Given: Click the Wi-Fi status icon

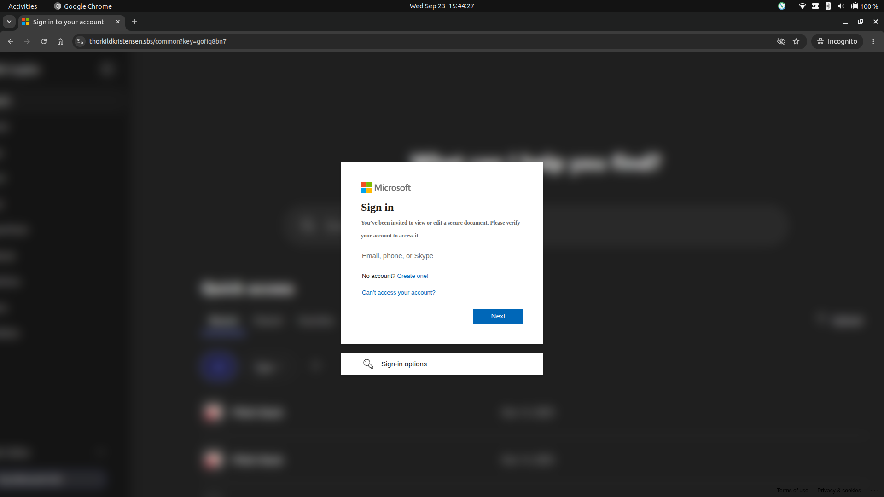Looking at the screenshot, I should (803, 6).
